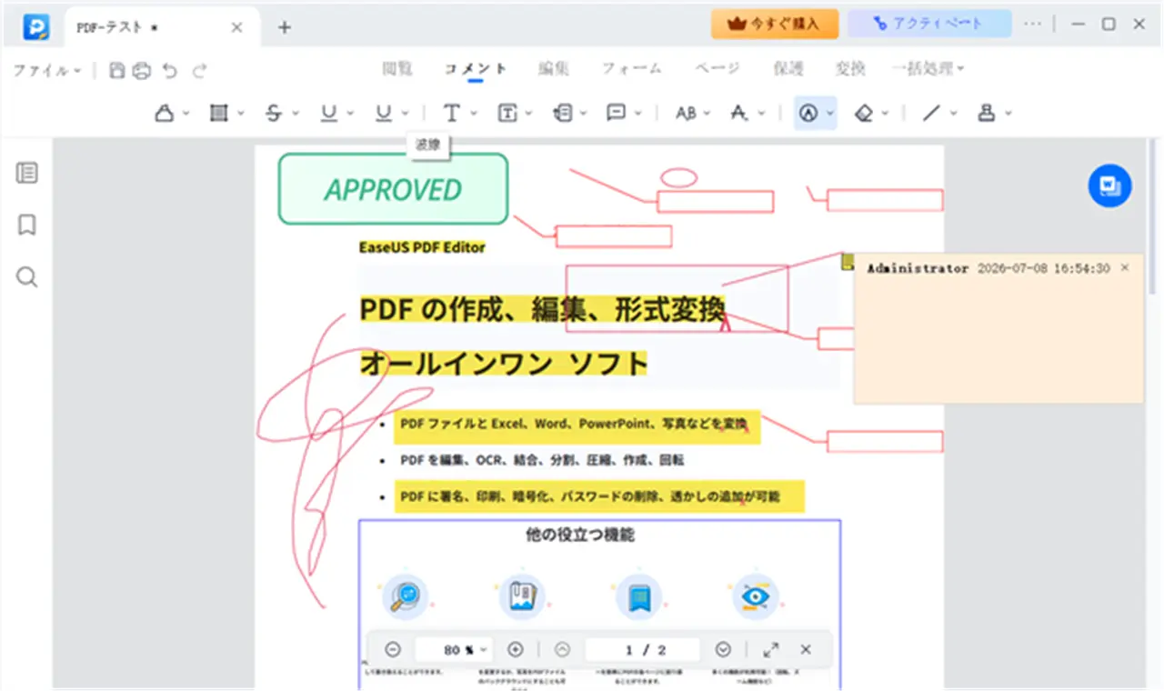Open the ファイル menu
The height and width of the screenshot is (691, 1164).
coord(47,70)
